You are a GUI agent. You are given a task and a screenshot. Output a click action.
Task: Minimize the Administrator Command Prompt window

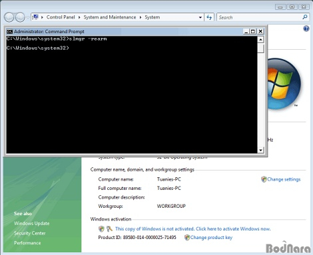[246, 31]
